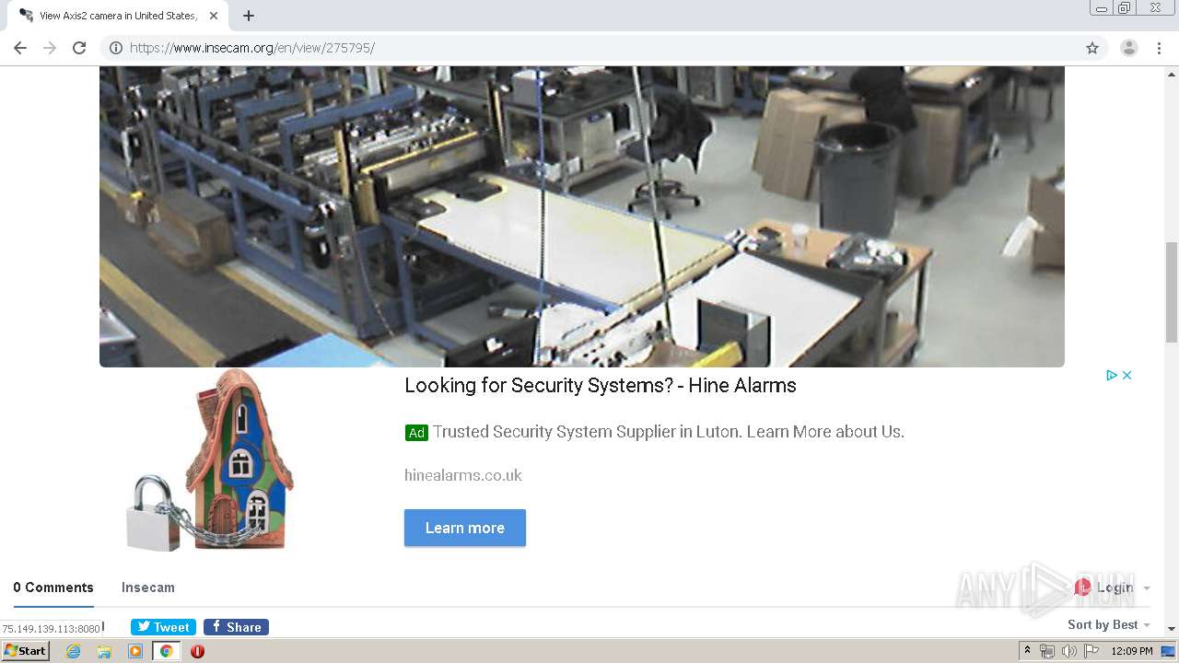Image resolution: width=1179 pixels, height=663 pixels.
Task: Click the house and padlock ad image
Action: pyautogui.click(x=210, y=460)
